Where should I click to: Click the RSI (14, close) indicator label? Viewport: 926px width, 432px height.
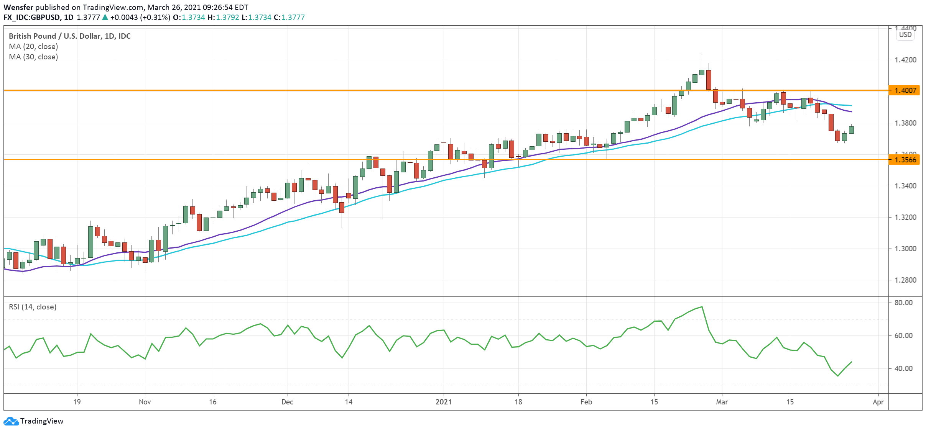(x=33, y=307)
